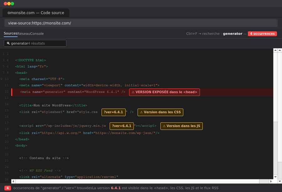The image size is (282, 192).
Task: Click the title Mon site WordPress line
Action: (53, 105)
